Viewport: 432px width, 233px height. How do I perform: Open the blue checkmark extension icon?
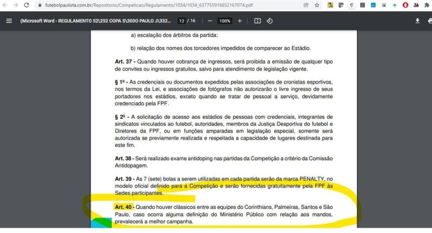(373, 5)
